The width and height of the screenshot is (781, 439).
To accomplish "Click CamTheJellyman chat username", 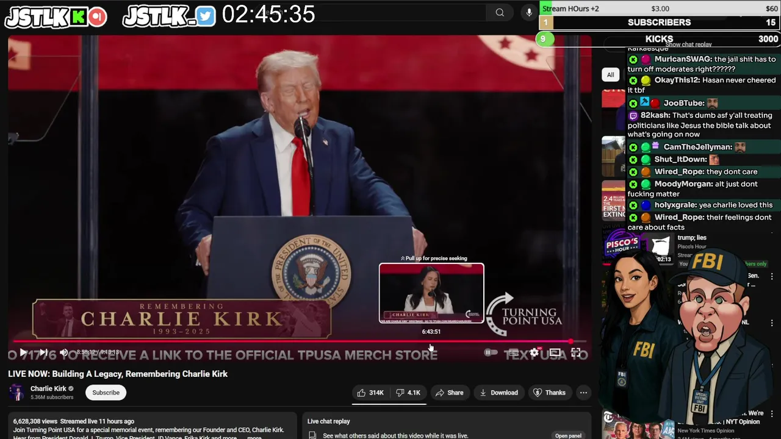I will click(697, 147).
